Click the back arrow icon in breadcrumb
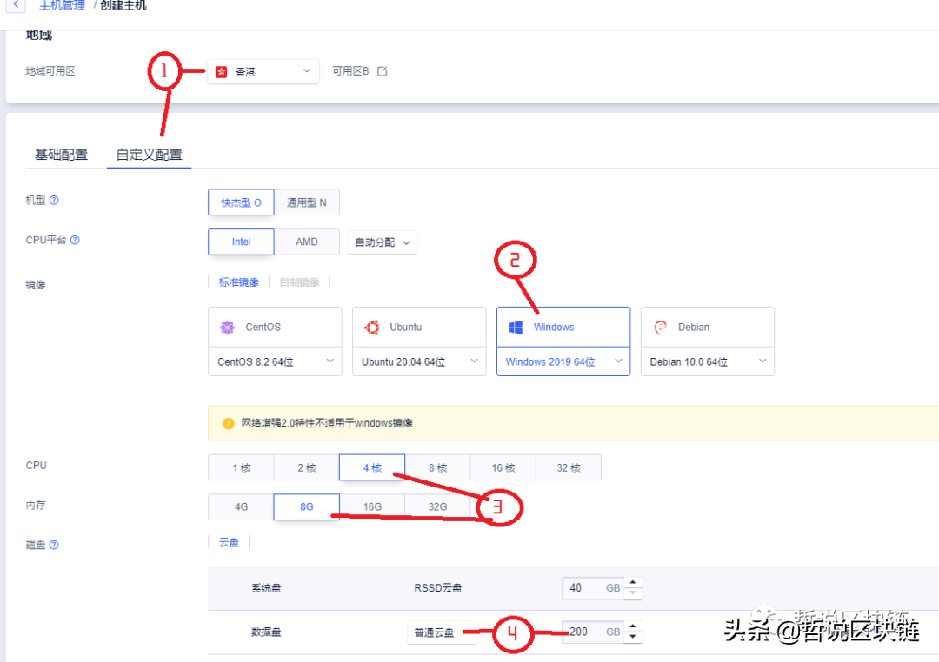939x662 pixels. 16,5
